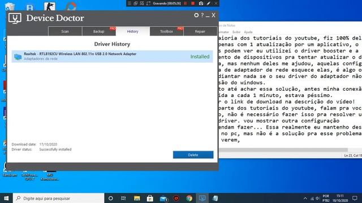Click the Ln 23 status bar entry in Notepad
Screen dimensions: 362x203
(x=352, y=156)
